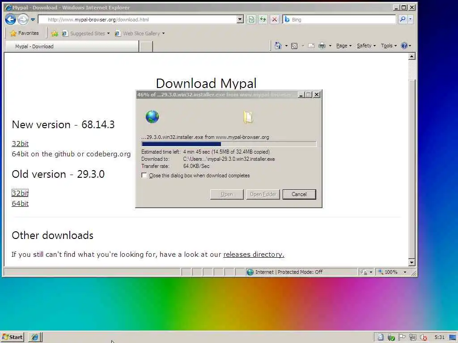Image resolution: width=458 pixels, height=343 pixels.
Task: Click Internet Explorer taskbar icon
Action: (x=35, y=337)
